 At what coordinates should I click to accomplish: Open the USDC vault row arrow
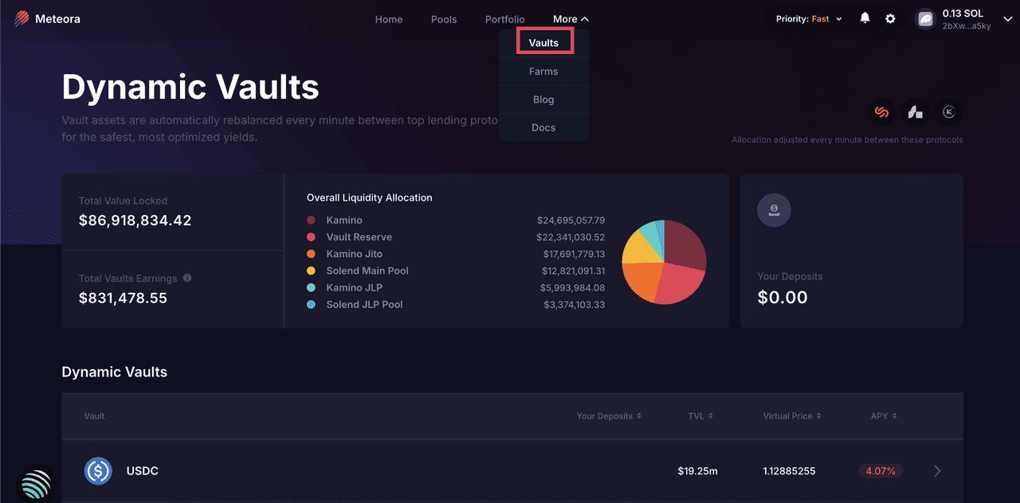pyautogui.click(x=937, y=471)
